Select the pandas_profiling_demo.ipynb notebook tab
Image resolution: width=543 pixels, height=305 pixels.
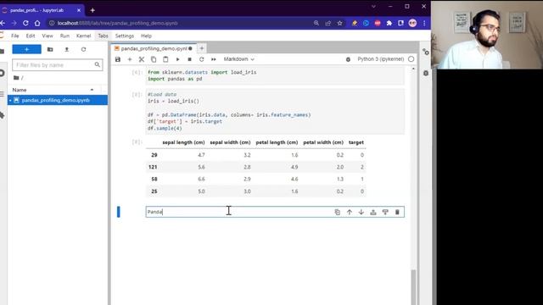tap(154, 48)
